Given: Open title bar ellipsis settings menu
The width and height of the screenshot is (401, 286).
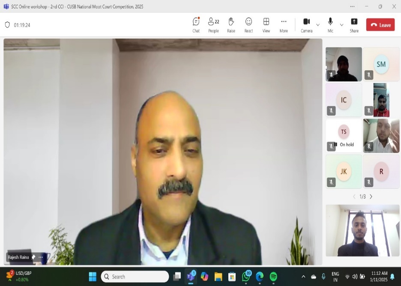Looking at the screenshot, I should (352, 6).
